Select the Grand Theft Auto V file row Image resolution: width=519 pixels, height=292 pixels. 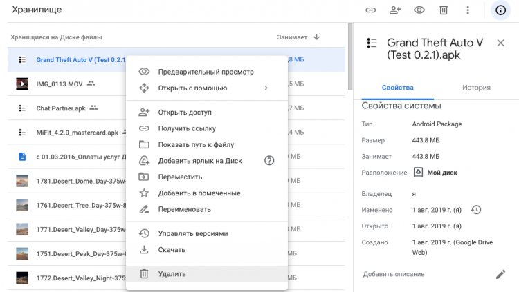(176, 60)
